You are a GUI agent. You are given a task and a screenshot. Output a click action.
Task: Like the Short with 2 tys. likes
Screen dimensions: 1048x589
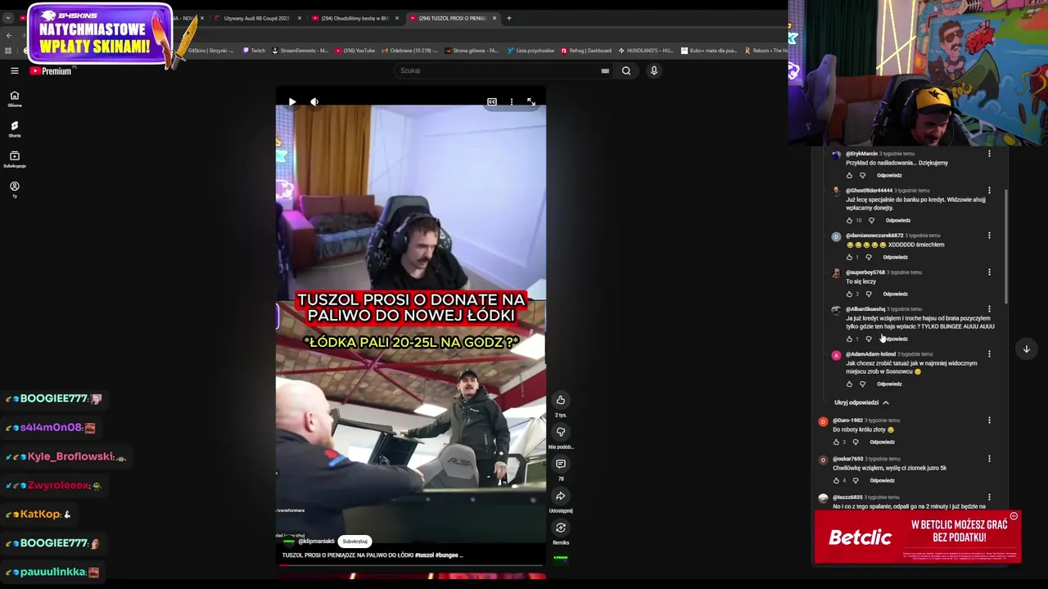pyautogui.click(x=561, y=400)
